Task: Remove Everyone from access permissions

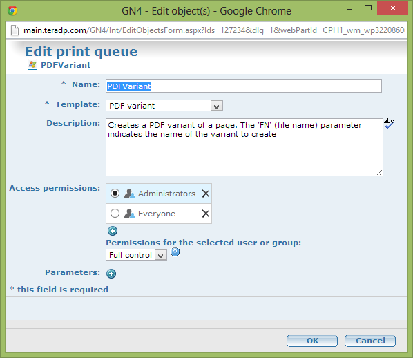Action: 205,214
